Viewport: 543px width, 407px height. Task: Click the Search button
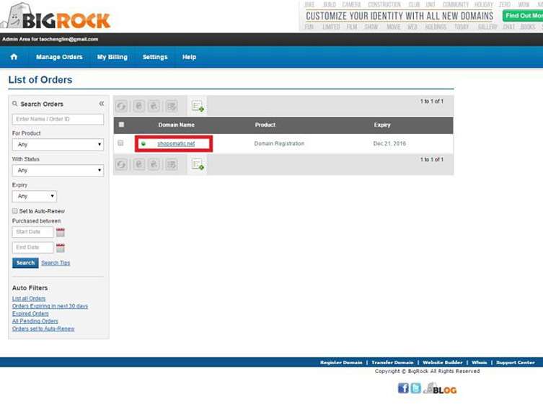(x=25, y=263)
